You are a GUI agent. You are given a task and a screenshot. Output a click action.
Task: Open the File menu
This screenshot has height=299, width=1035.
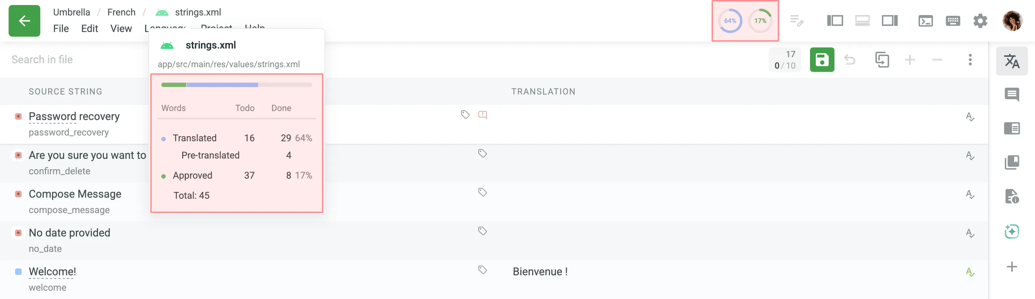61,28
